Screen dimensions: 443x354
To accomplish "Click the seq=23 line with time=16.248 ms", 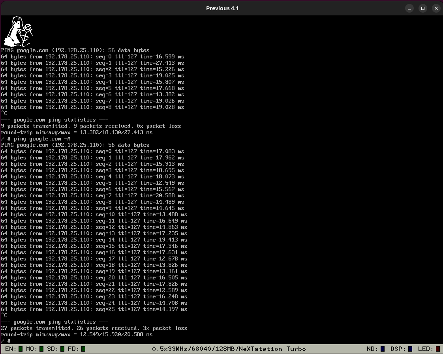I will pos(94,297).
